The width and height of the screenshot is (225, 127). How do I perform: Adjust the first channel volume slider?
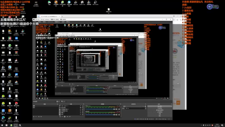click(100, 109)
